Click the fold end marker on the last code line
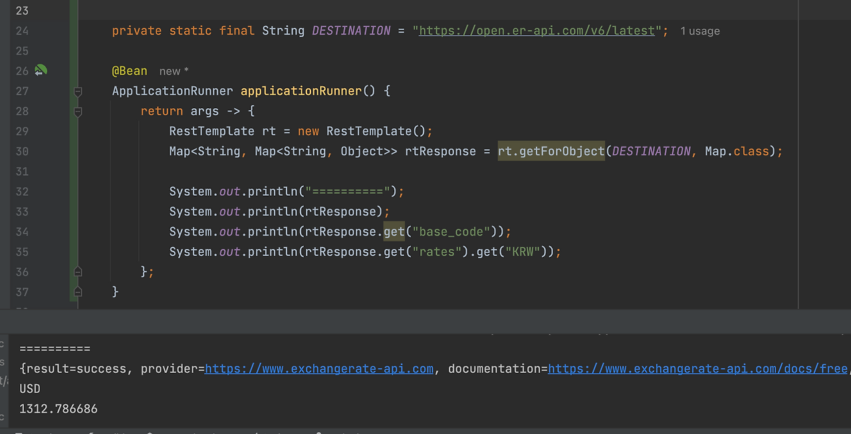The height and width of the screenshot is (434, 851). coord(78,291)
